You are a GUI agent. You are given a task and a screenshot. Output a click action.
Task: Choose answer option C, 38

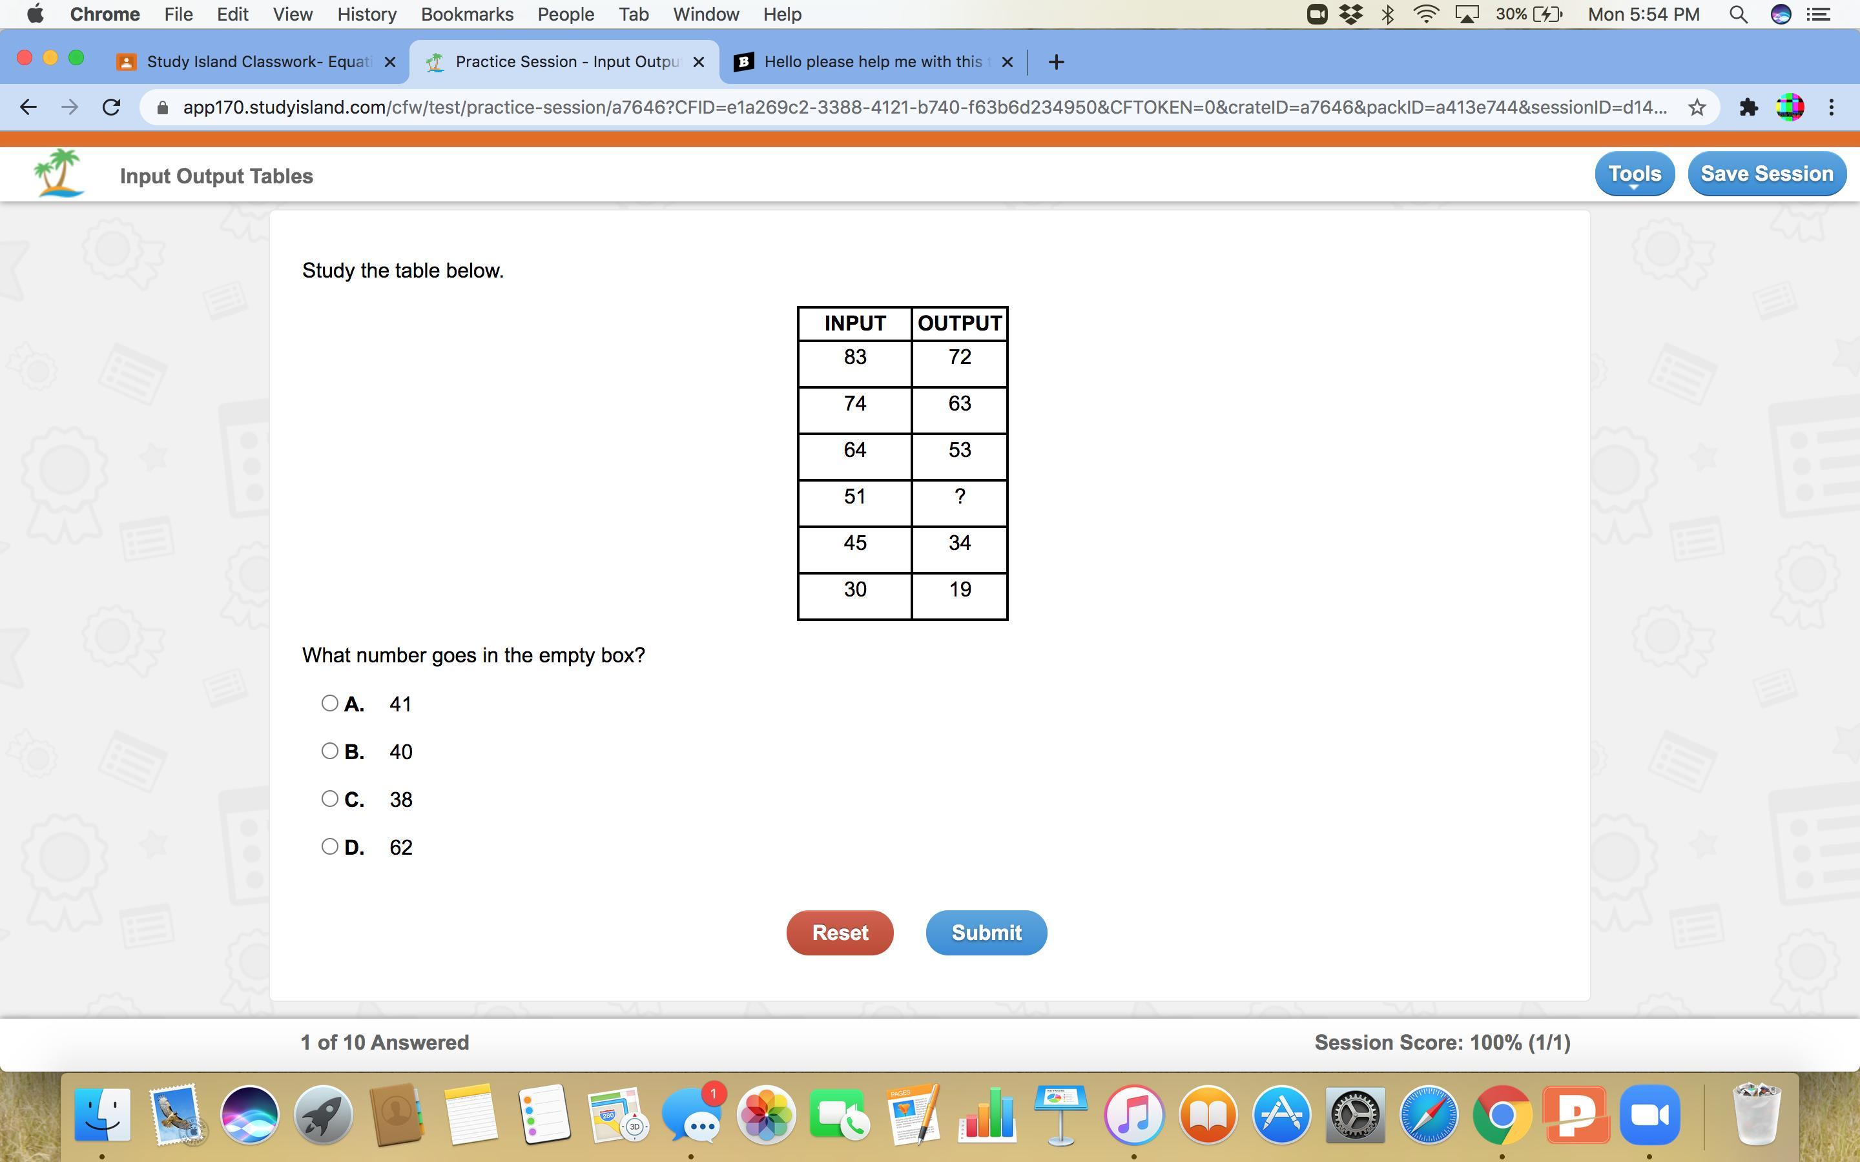(x=330, y=799)
